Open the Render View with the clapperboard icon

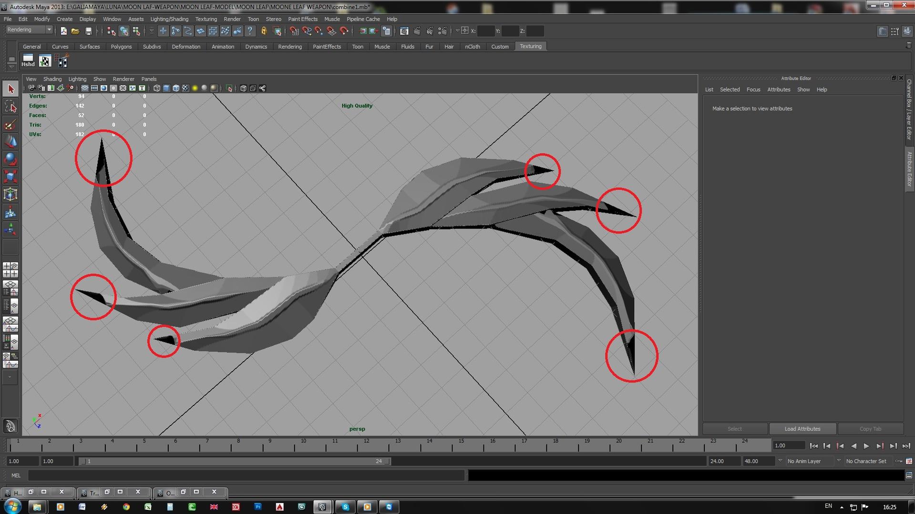(404, 31)
